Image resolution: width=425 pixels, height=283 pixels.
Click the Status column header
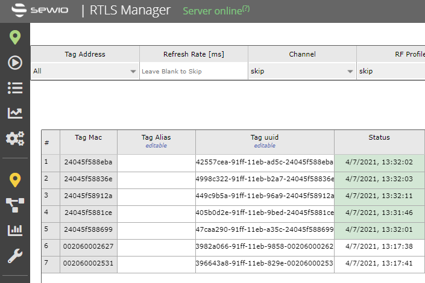point(379,137)
